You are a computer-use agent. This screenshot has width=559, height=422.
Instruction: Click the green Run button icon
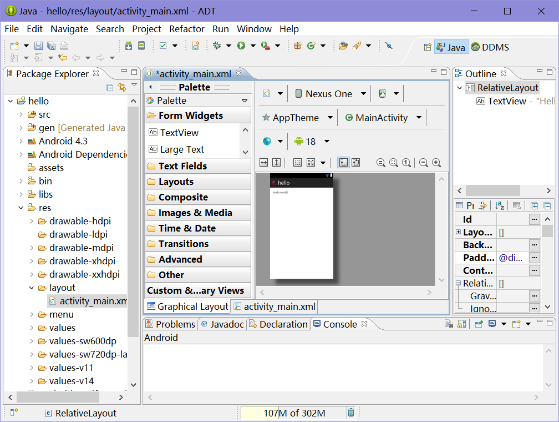click(x=241, y=46)
